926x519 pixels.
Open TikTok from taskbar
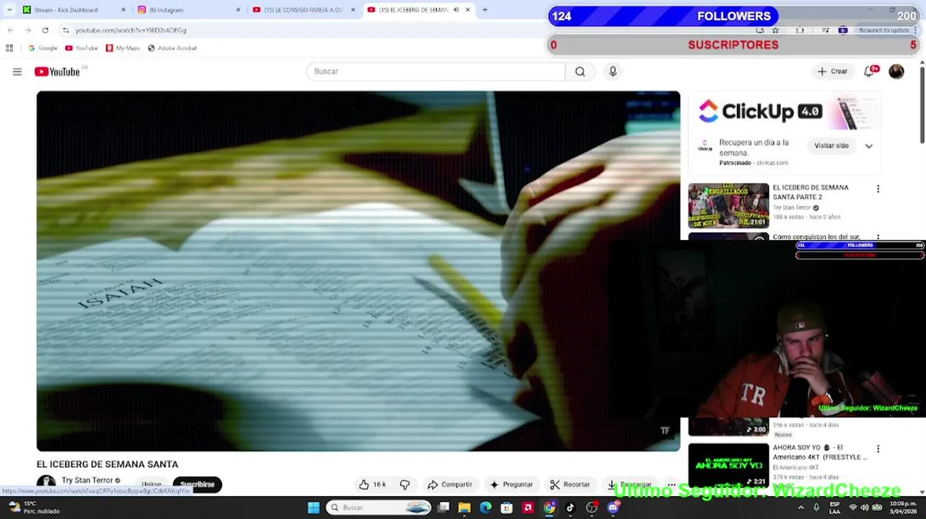point(570,507)
